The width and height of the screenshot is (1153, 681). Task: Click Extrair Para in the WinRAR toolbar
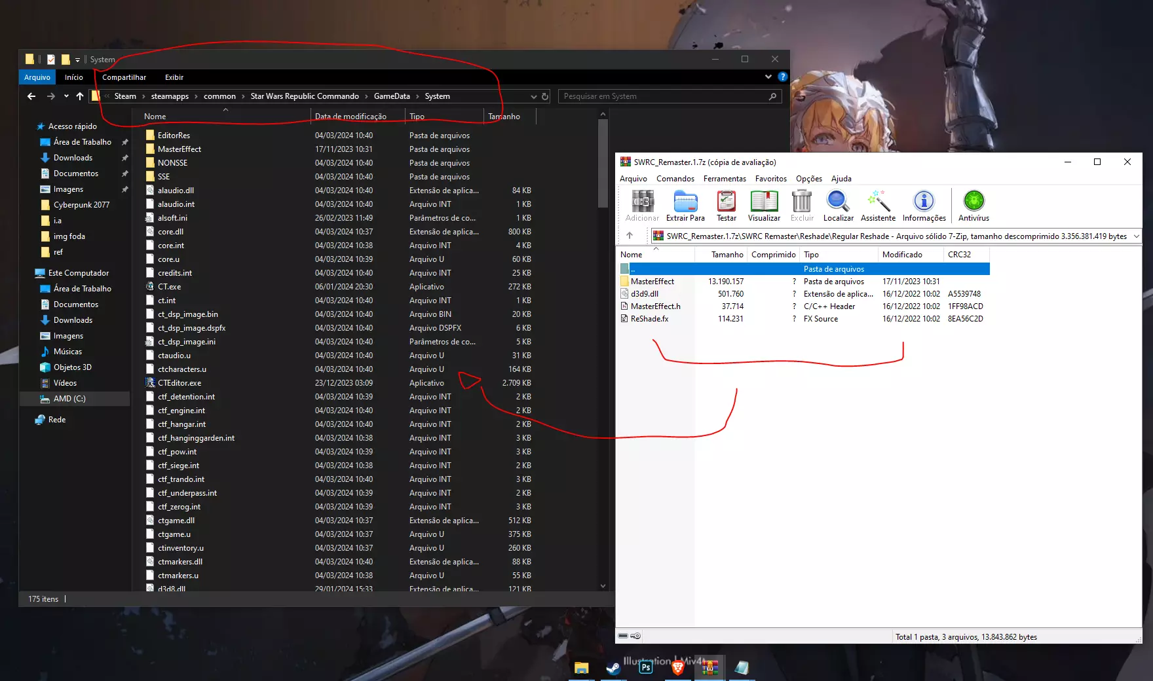click(x=685, y=206)
